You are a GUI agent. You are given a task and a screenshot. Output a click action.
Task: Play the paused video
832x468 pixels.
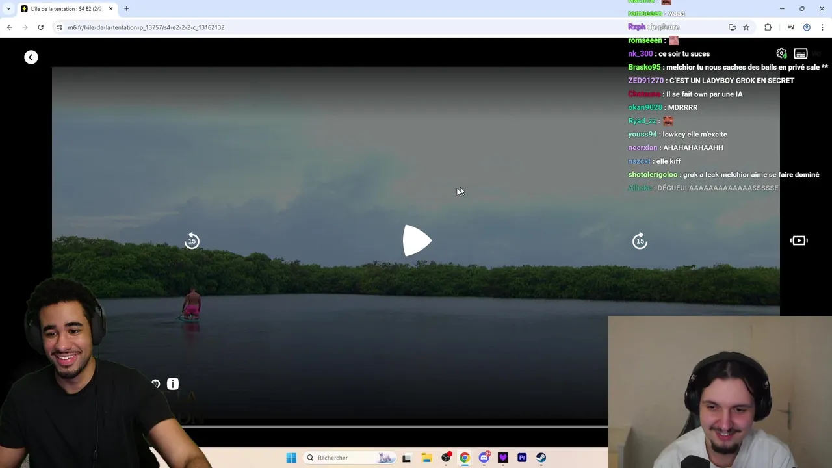click(417, 240)
